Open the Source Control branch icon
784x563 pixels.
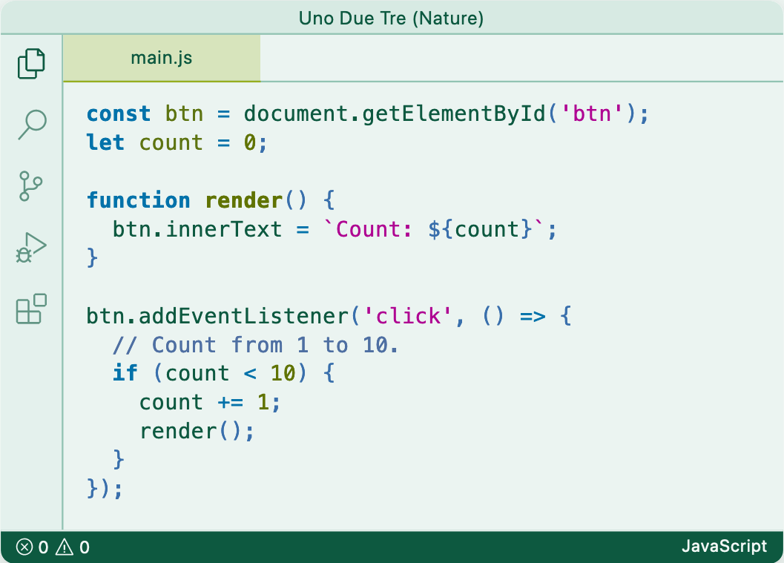point(30,186)
